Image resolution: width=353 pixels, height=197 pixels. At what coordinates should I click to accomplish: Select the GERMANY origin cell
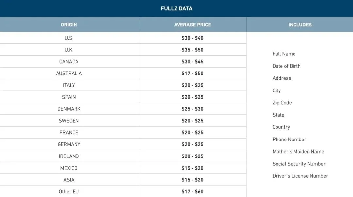[x=69, y=144]
